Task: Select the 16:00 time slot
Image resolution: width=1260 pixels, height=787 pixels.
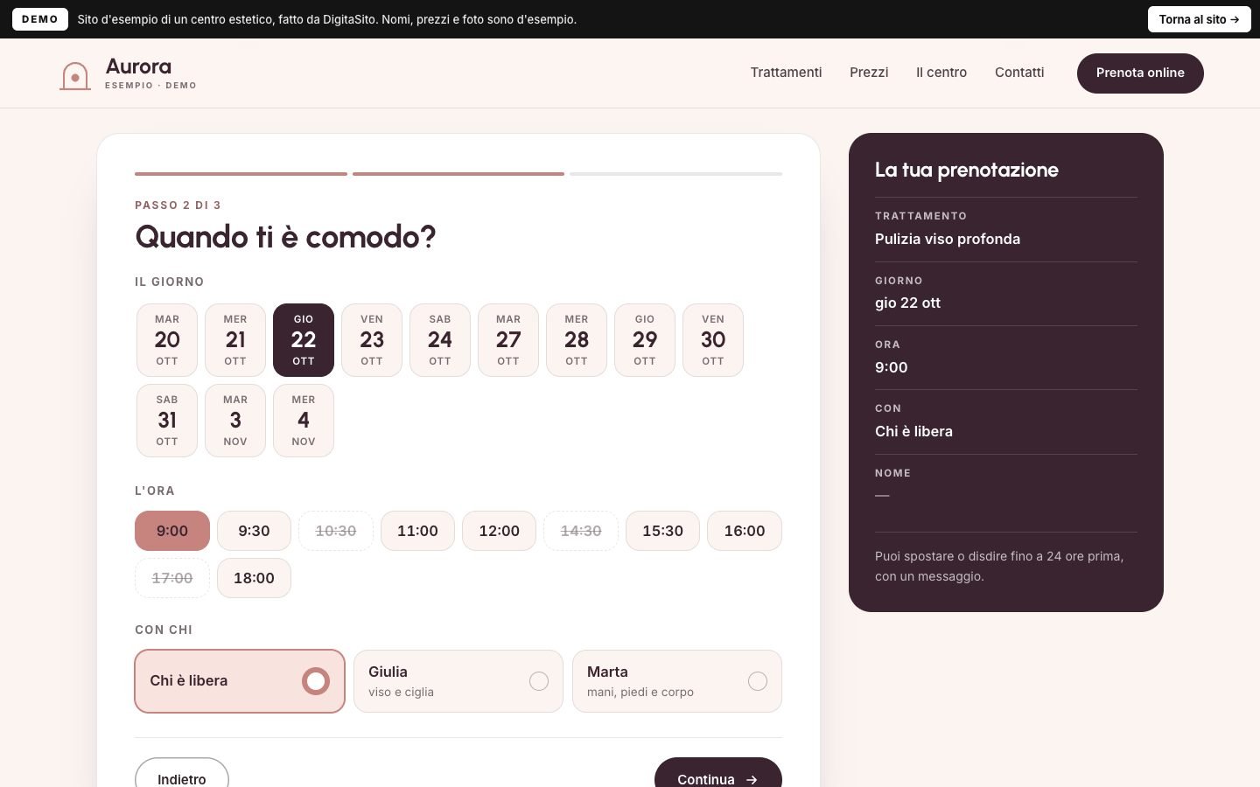Action: point(745,531)
